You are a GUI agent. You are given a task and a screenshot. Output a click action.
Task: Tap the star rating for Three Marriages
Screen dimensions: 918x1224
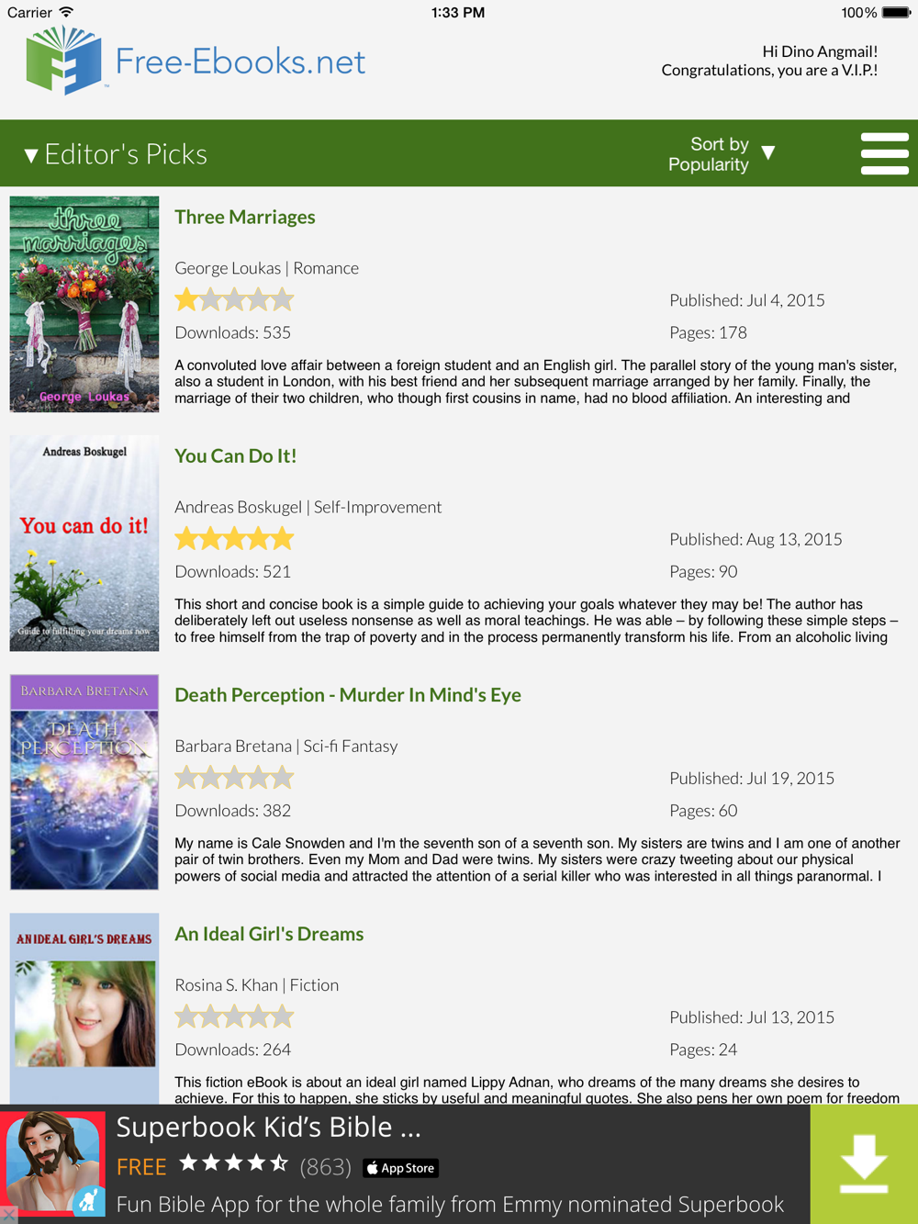click(x=234, y=299)
